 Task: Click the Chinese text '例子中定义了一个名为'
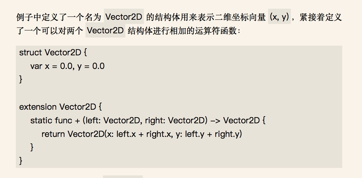pos(59,17)
